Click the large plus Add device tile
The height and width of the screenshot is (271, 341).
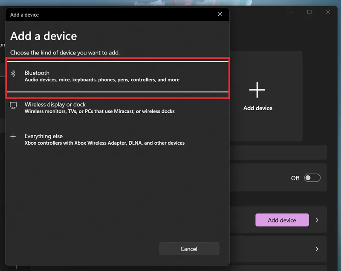click(257, 96)
